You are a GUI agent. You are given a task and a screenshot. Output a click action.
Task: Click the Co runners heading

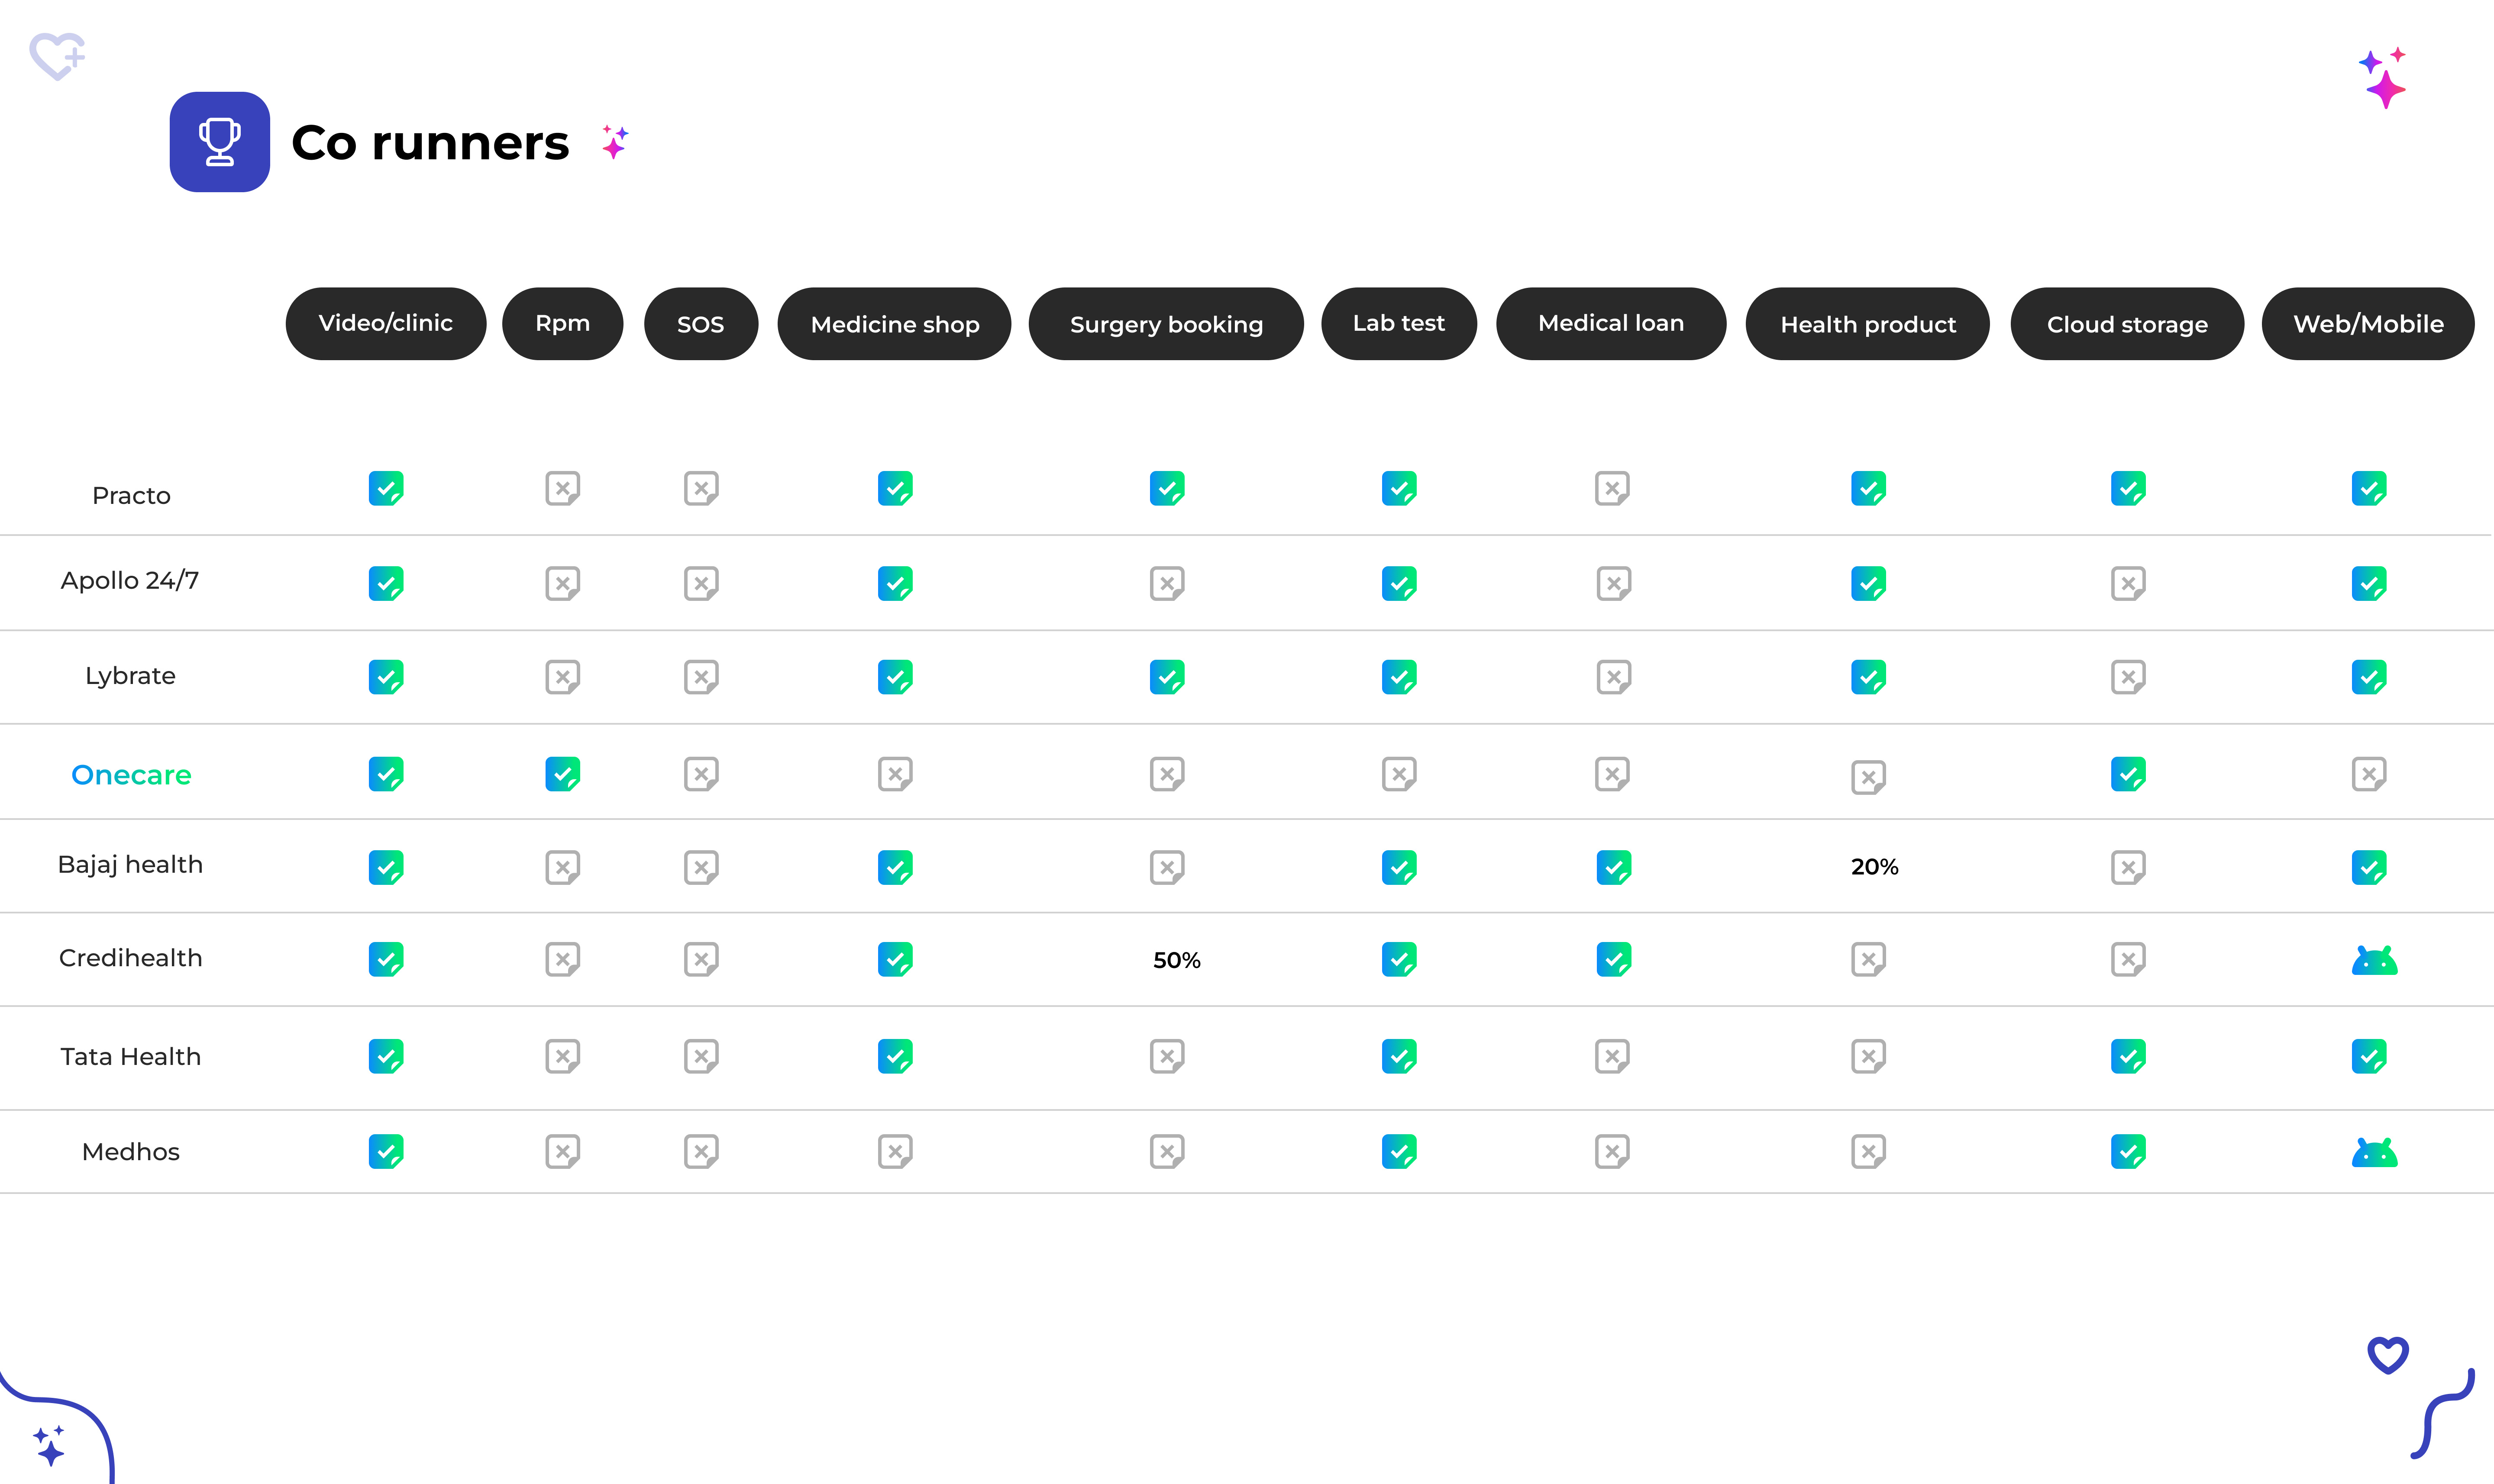(430, 143)
